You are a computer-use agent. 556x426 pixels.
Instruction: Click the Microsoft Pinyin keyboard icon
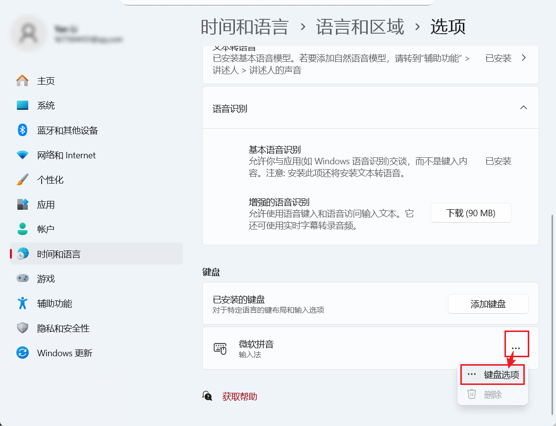[x=220, y=348]
